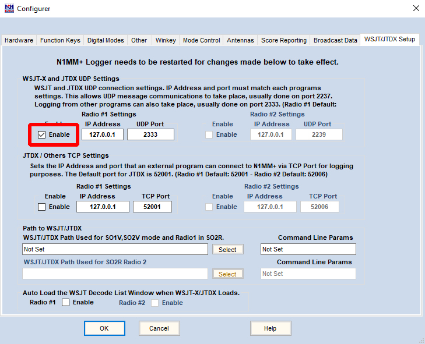Click Select for the Radio1 WSJT/JTDX path
The image size is (425, 344).
[x=228, y=250]
